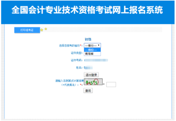Screen dimensions: 176x121
Task: Click the 退出登录 button
Action: pos(90,75)
